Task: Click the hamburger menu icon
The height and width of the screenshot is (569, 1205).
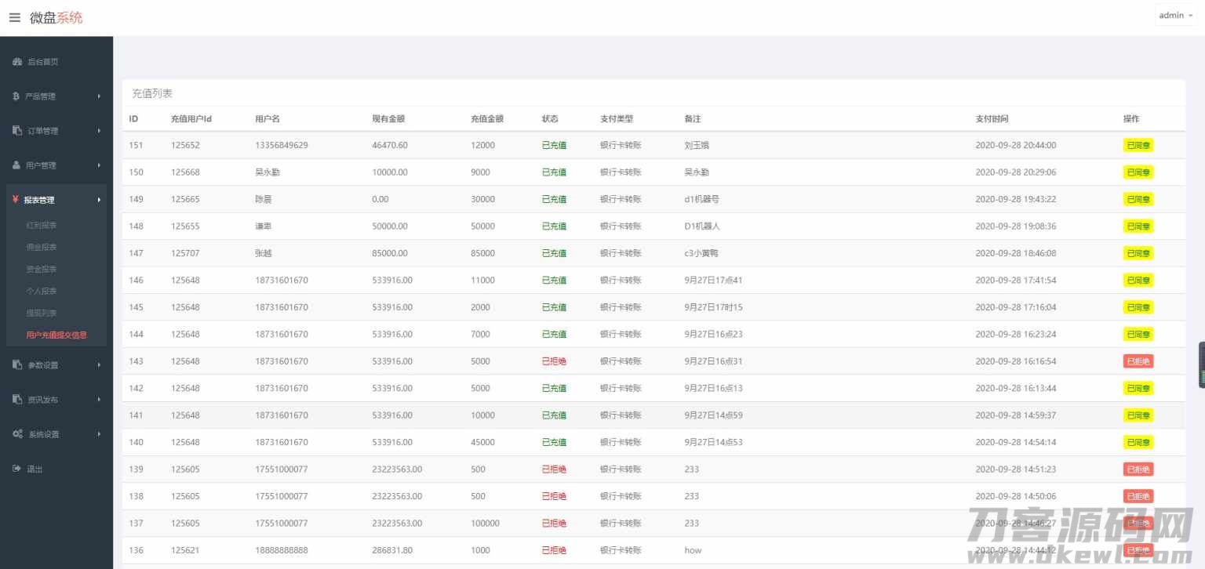Action: [x=15, y=18]
